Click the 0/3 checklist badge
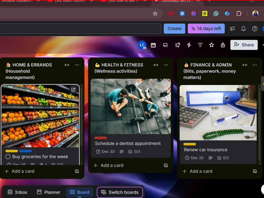Viewport: 264px width, 198px height. tap(134, 152)
